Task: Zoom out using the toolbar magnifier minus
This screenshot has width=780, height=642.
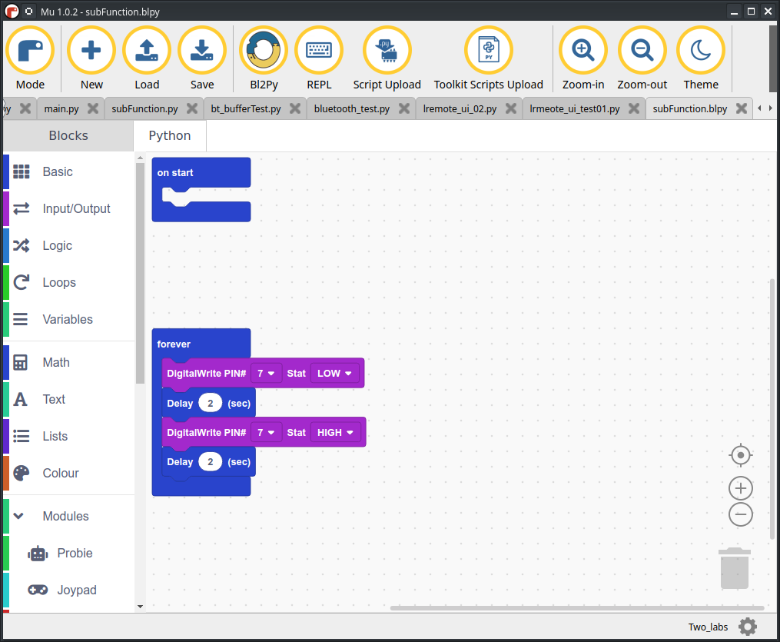Action: (x=642, y=50)
